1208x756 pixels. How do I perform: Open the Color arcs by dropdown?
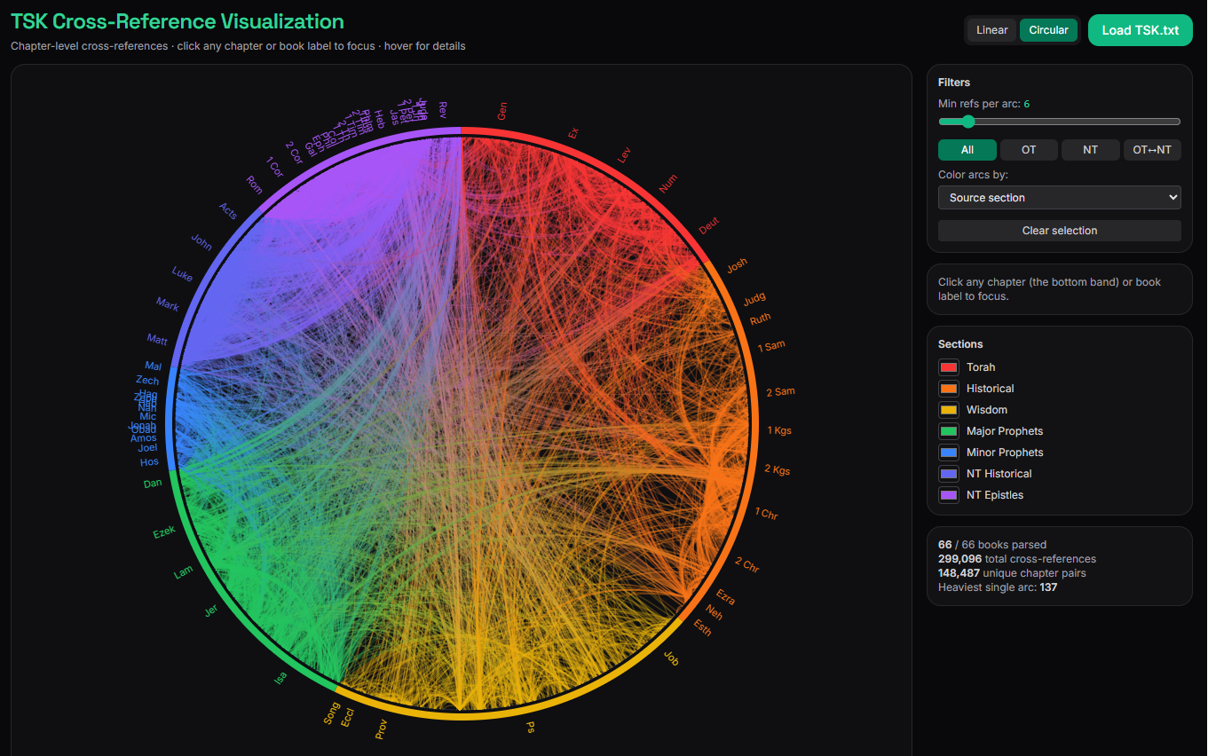1059,198
